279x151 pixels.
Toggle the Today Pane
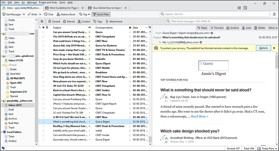pos(267,149)
